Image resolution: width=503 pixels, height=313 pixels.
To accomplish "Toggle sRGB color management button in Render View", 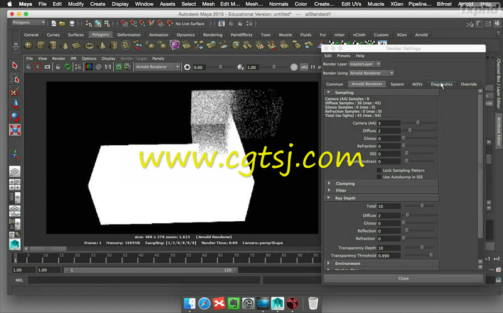I will tap(304, 67).
